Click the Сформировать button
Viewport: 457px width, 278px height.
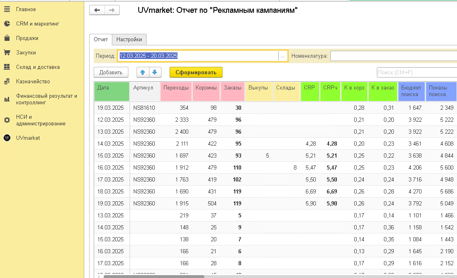[196, 72]
